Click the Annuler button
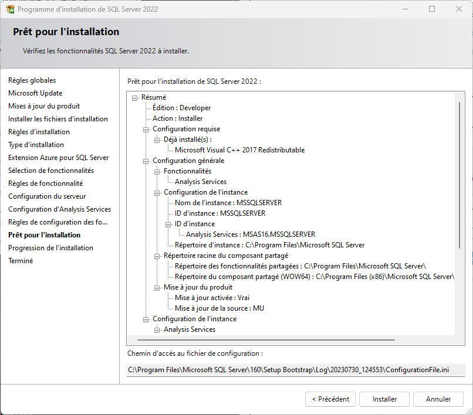The image size is (473, 415). 438,399
